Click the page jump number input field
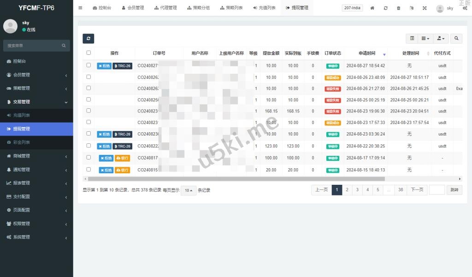The width and height of the screenshot is (472, 277). click(x=437, y=190)
